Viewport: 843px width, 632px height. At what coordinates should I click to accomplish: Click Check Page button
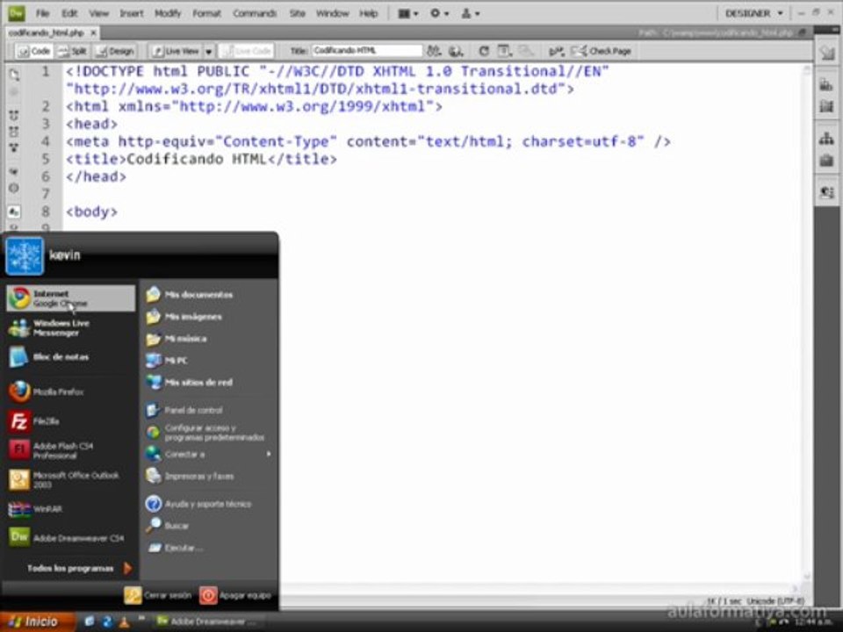601,51
